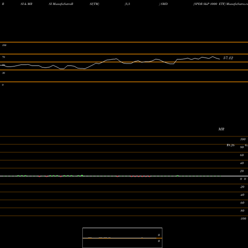Click the mini overview chart box at bottom
Image resolution: width=248 pixels, height=248 pixels.
[123, 238]
